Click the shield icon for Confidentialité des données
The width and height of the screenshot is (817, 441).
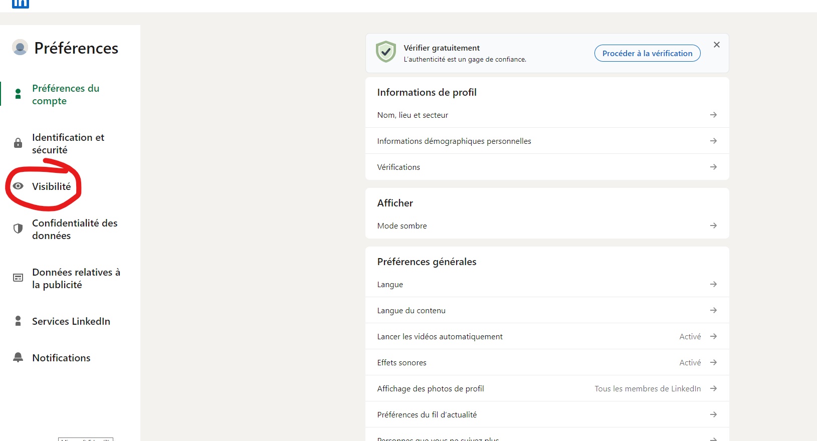(18, 229)
